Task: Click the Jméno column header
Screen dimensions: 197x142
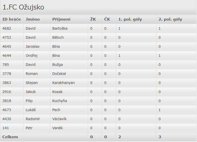Action: pos(33,19)
